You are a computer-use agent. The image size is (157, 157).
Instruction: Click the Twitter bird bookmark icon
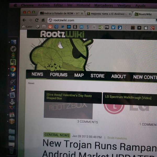coord(63,27)
